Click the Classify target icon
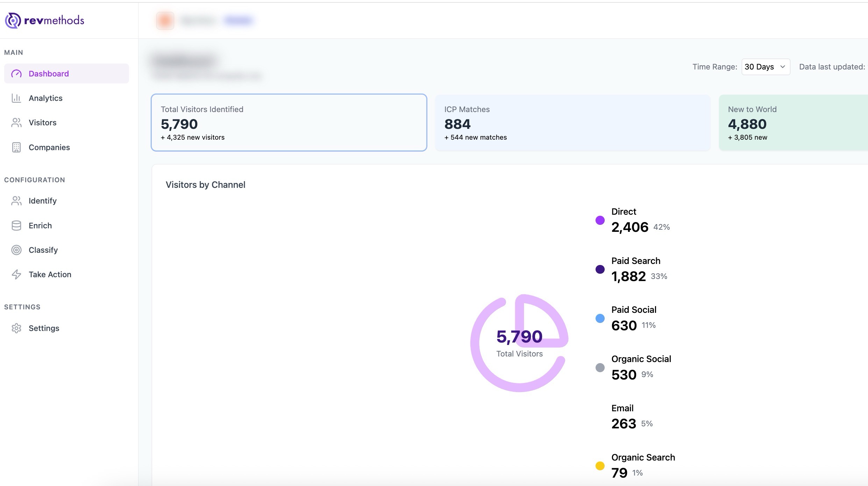 tap(16, 250)
